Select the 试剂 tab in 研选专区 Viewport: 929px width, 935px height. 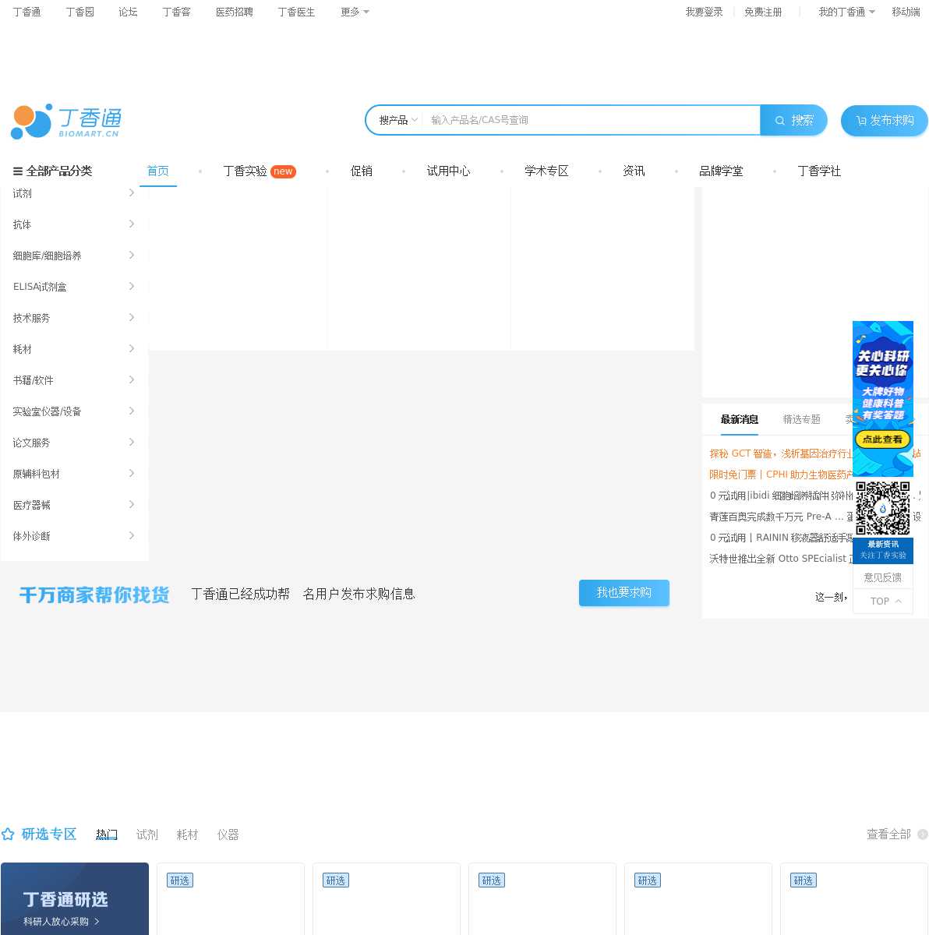pyautogui.click(x=147, y=834)
